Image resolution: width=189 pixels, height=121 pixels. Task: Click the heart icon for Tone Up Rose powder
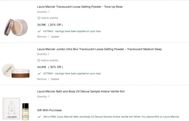point(39,18)
